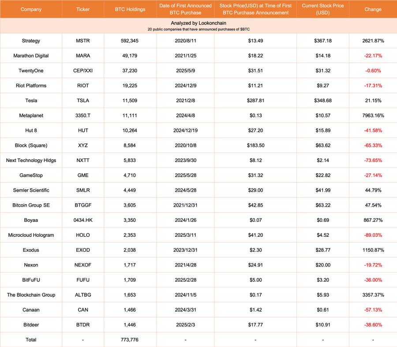This screenshot has width=397, height=347.
Task: Click the Ticker column header
Action: 82,9
